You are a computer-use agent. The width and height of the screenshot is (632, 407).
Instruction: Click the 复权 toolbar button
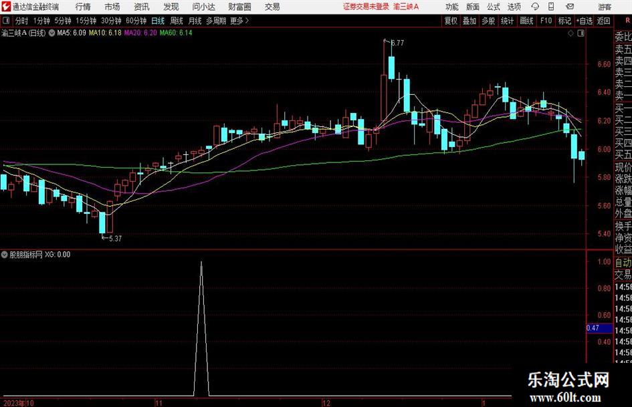pos(451,21)
